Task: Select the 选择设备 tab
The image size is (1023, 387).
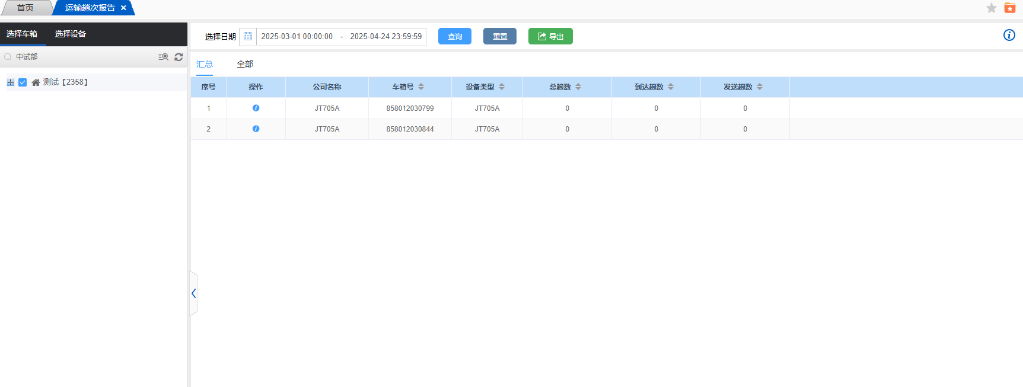Action: (x=71, y=34)
